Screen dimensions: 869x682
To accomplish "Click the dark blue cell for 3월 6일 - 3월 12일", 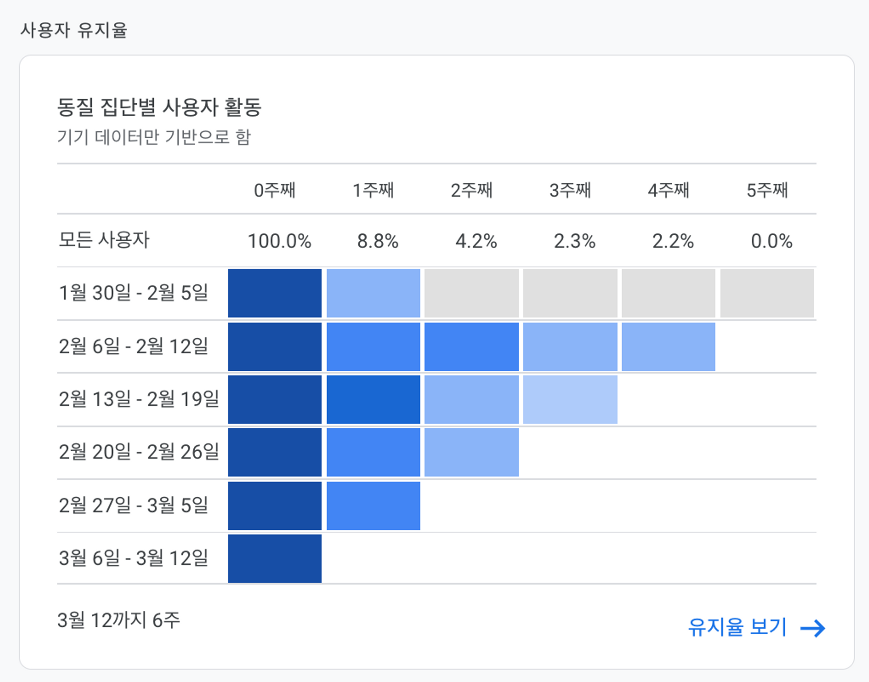I will tap(274, 558).
